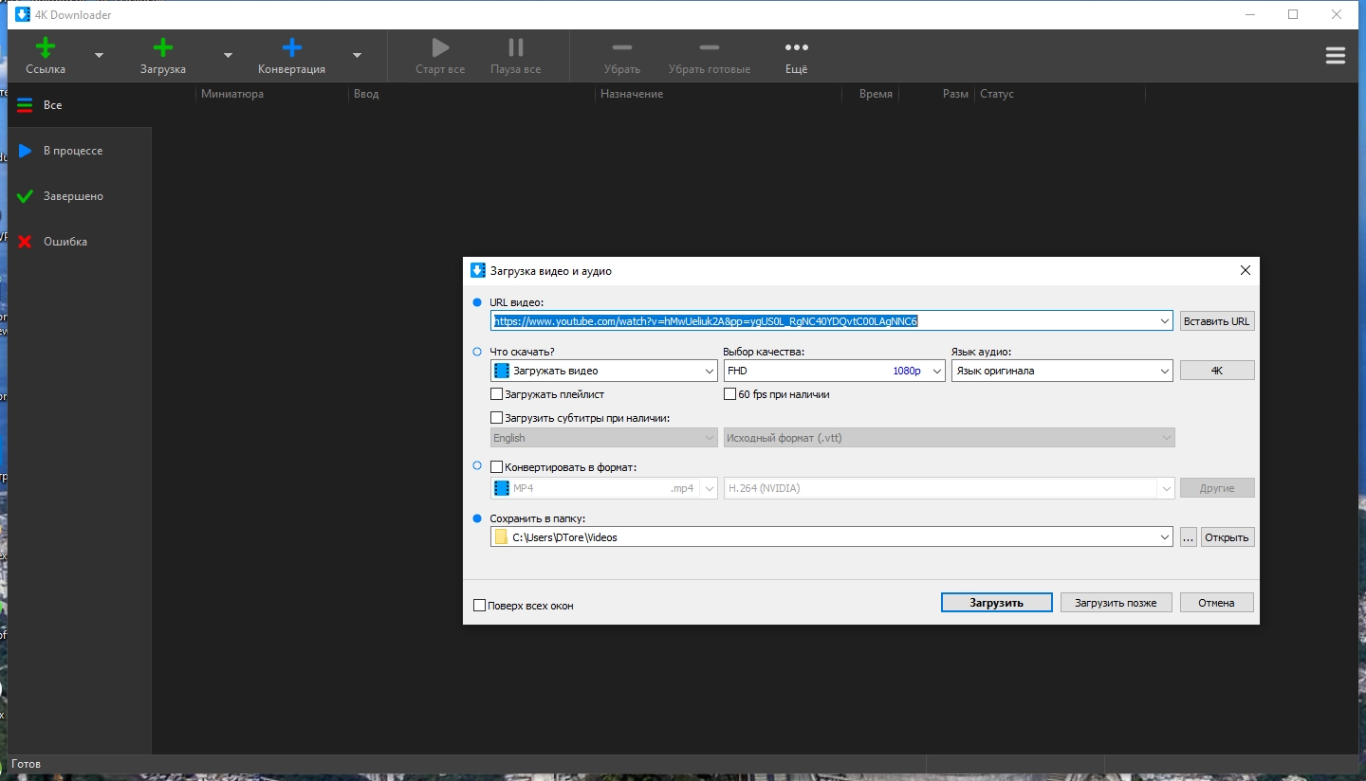Click the Убрать готовые minus icon

[x=709, y=48]
